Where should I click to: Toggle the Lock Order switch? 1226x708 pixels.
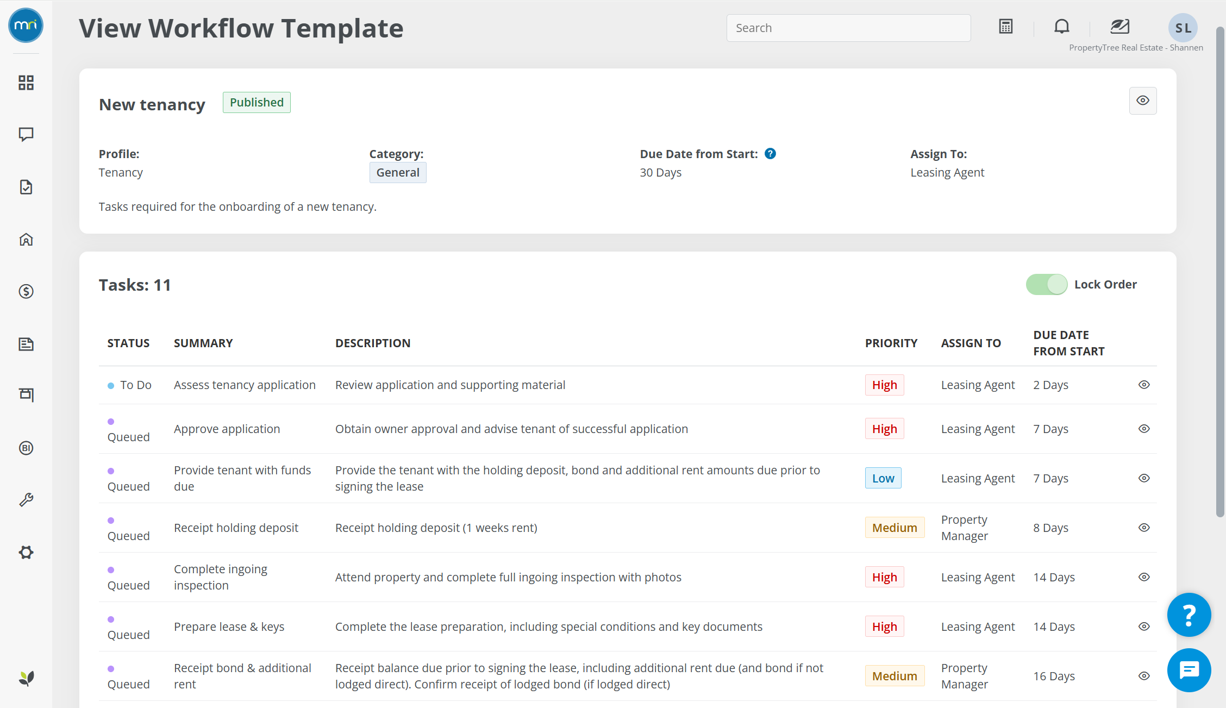tap(1046, 285)
